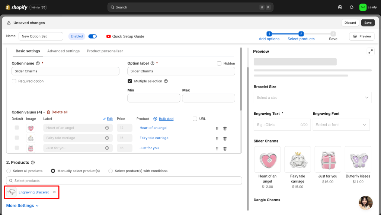The width and height of the screenshot is (381, 215).
Task: Delete the Heart of an angel value
Action: click(225, 128)
